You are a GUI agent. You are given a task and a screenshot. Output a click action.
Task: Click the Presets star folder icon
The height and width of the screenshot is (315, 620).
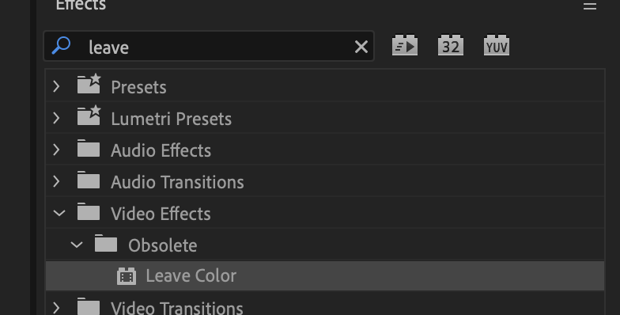[89, 84]
